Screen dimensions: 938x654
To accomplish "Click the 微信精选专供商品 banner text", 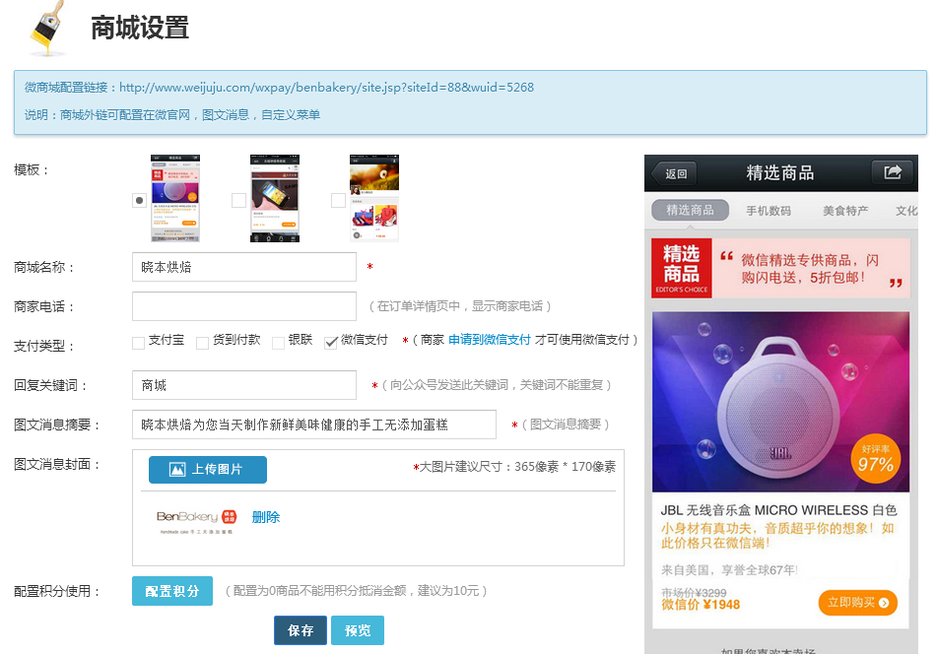I will [810, 269].
